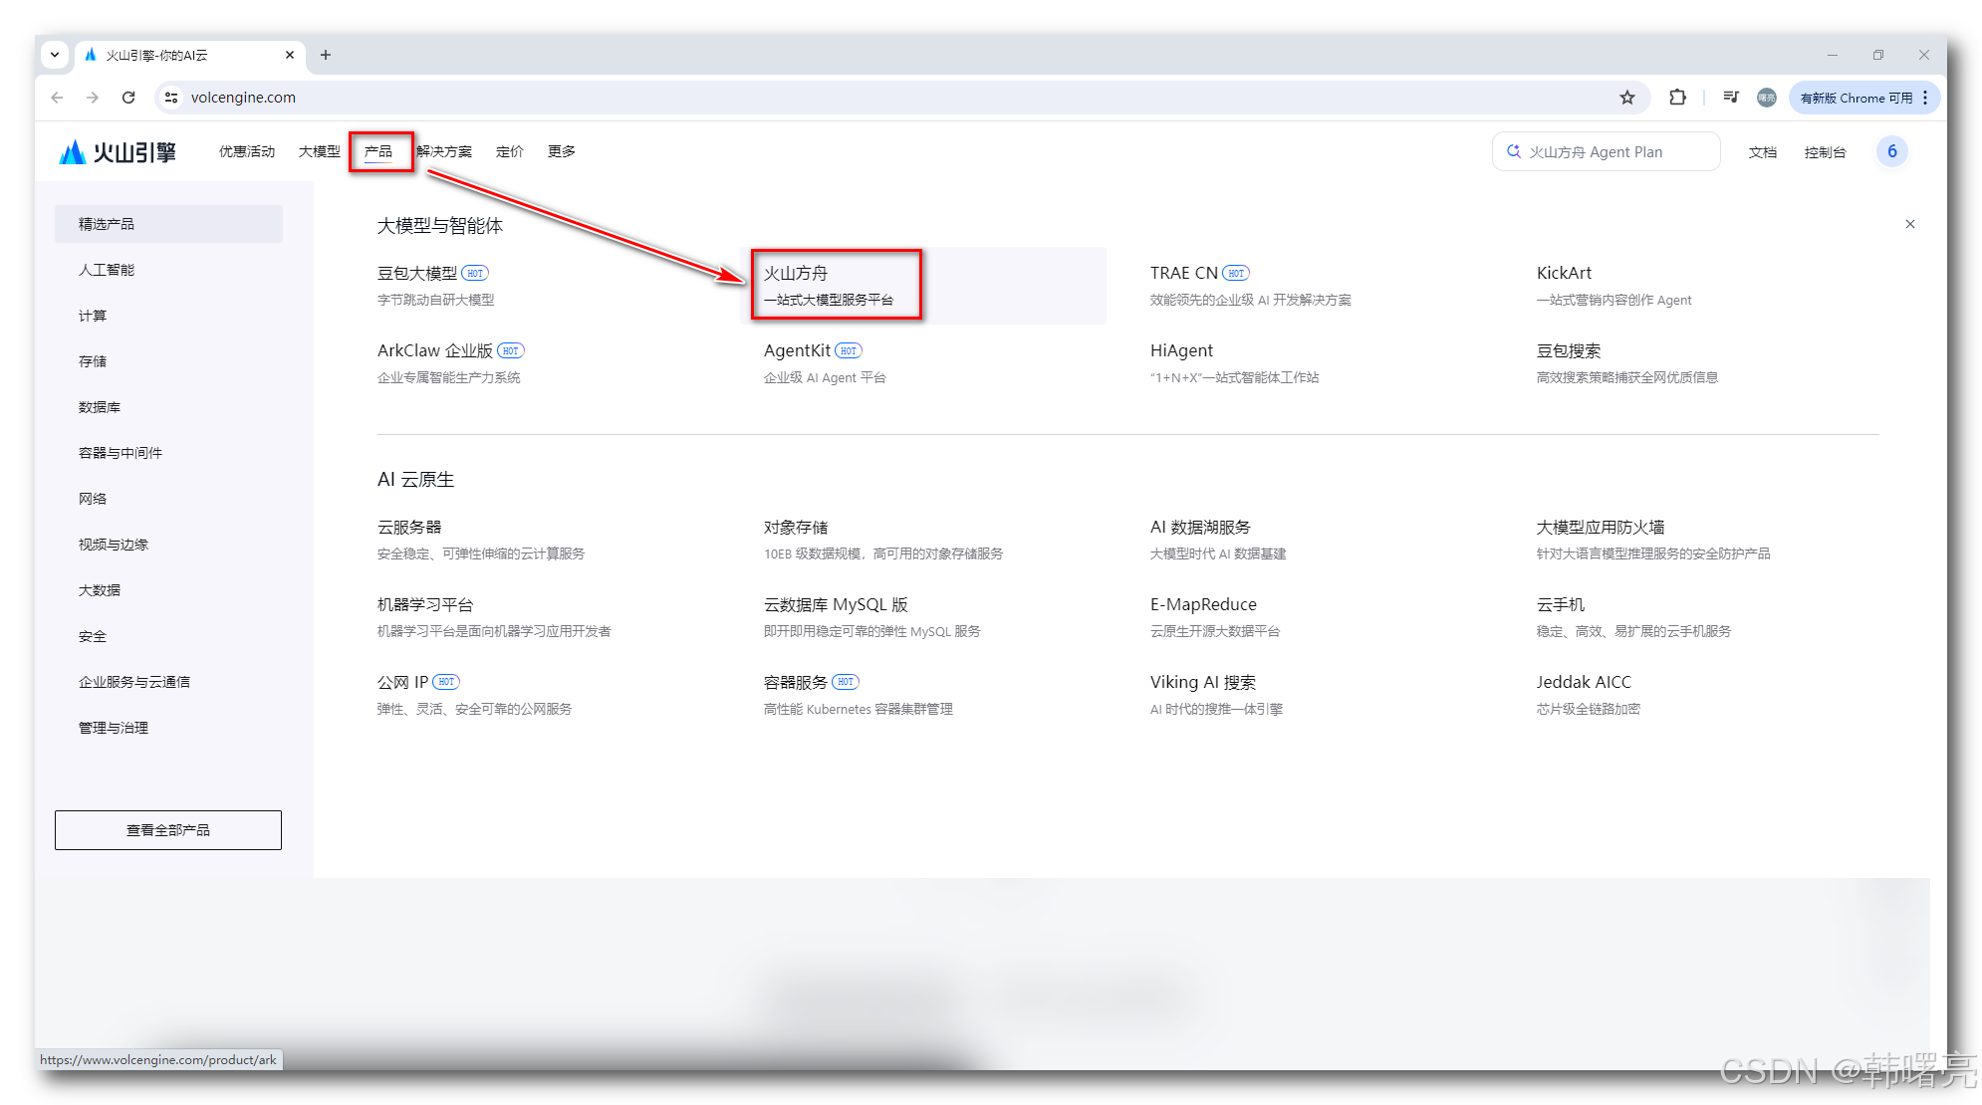Open 控制台 link in header
The width and height of the screenshot is (1982, 1105).
pyautogui.click(x=1826, y=152)
